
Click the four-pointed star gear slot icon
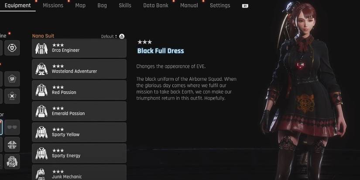point(12,96)
